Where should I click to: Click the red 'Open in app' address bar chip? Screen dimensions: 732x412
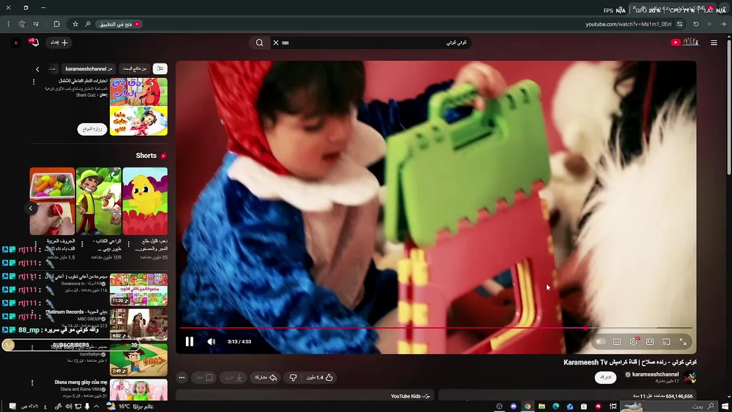(119, 24)
